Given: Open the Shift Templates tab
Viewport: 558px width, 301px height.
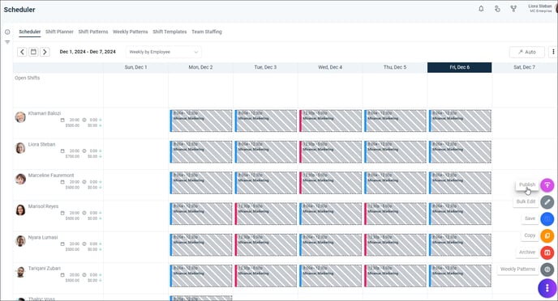Looking at the screenshot, I should coord(170,32).
